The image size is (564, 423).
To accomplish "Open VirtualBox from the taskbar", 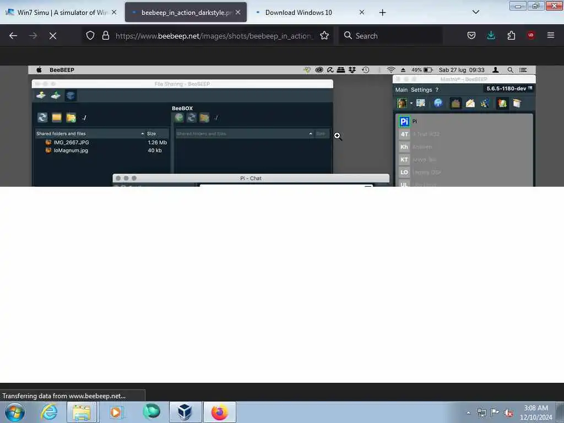I will click(x=185, y=412).
